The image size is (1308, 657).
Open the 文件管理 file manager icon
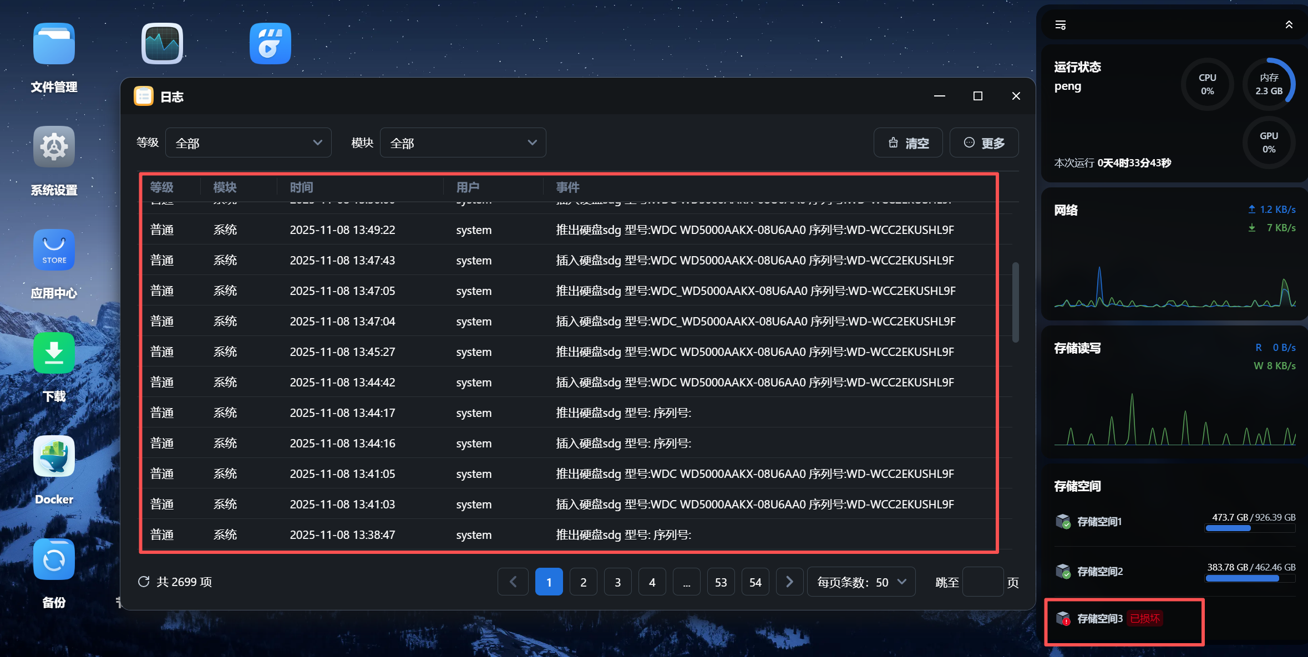53,43
